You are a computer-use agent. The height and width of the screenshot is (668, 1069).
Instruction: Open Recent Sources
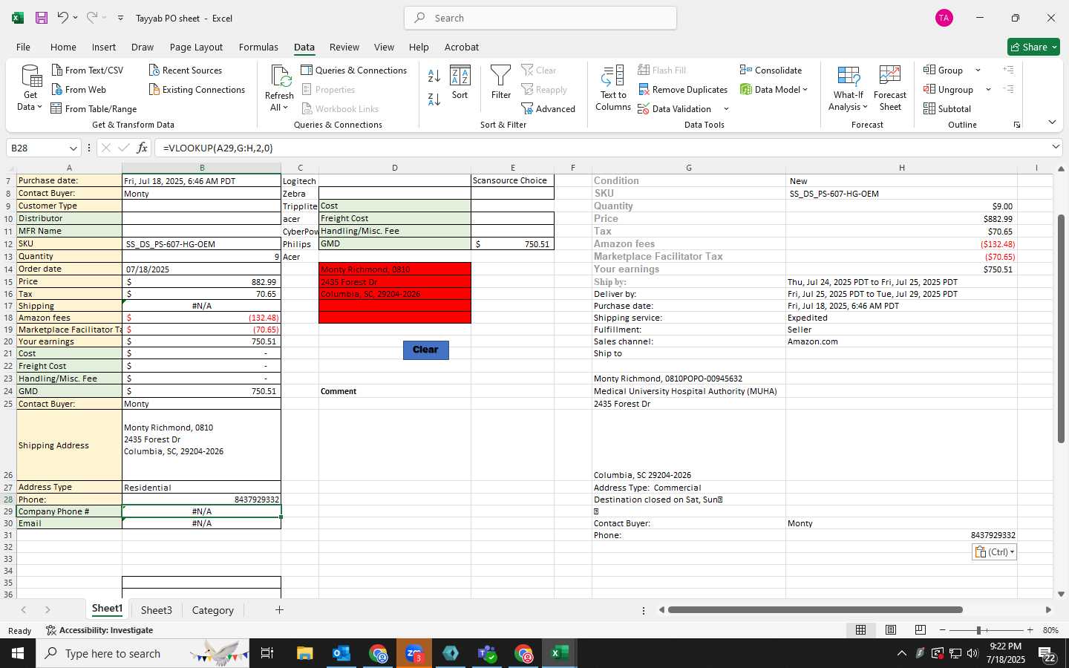click(186, 70)
